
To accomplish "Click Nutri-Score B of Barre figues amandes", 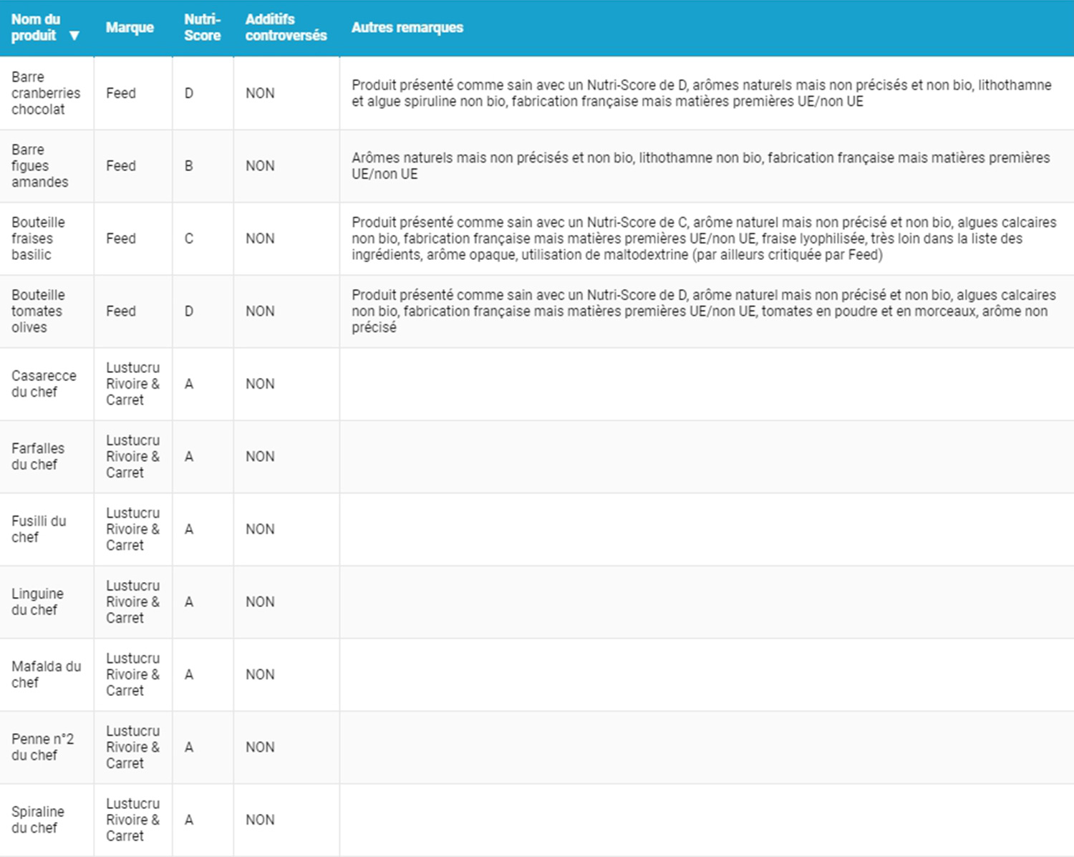I will point(189,165).
